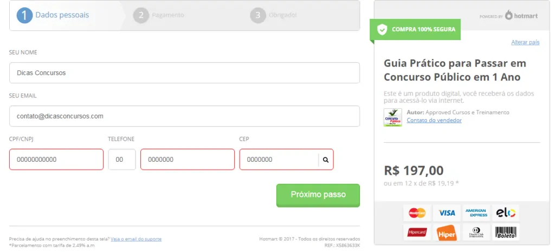
Task: Follow the Veja o email do suporte link
Action: tap(136, 239)
